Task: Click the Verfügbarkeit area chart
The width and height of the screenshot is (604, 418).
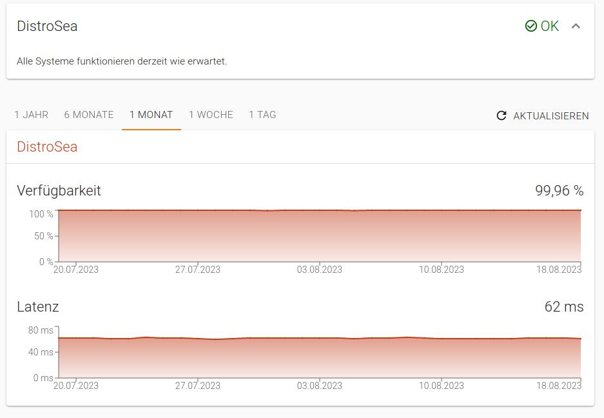Action: 319,235
